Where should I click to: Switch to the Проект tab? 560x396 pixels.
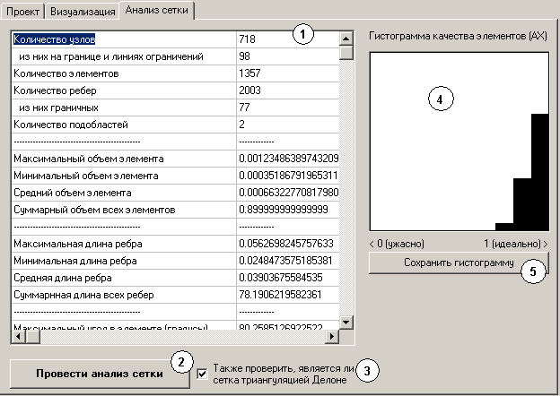22,12
